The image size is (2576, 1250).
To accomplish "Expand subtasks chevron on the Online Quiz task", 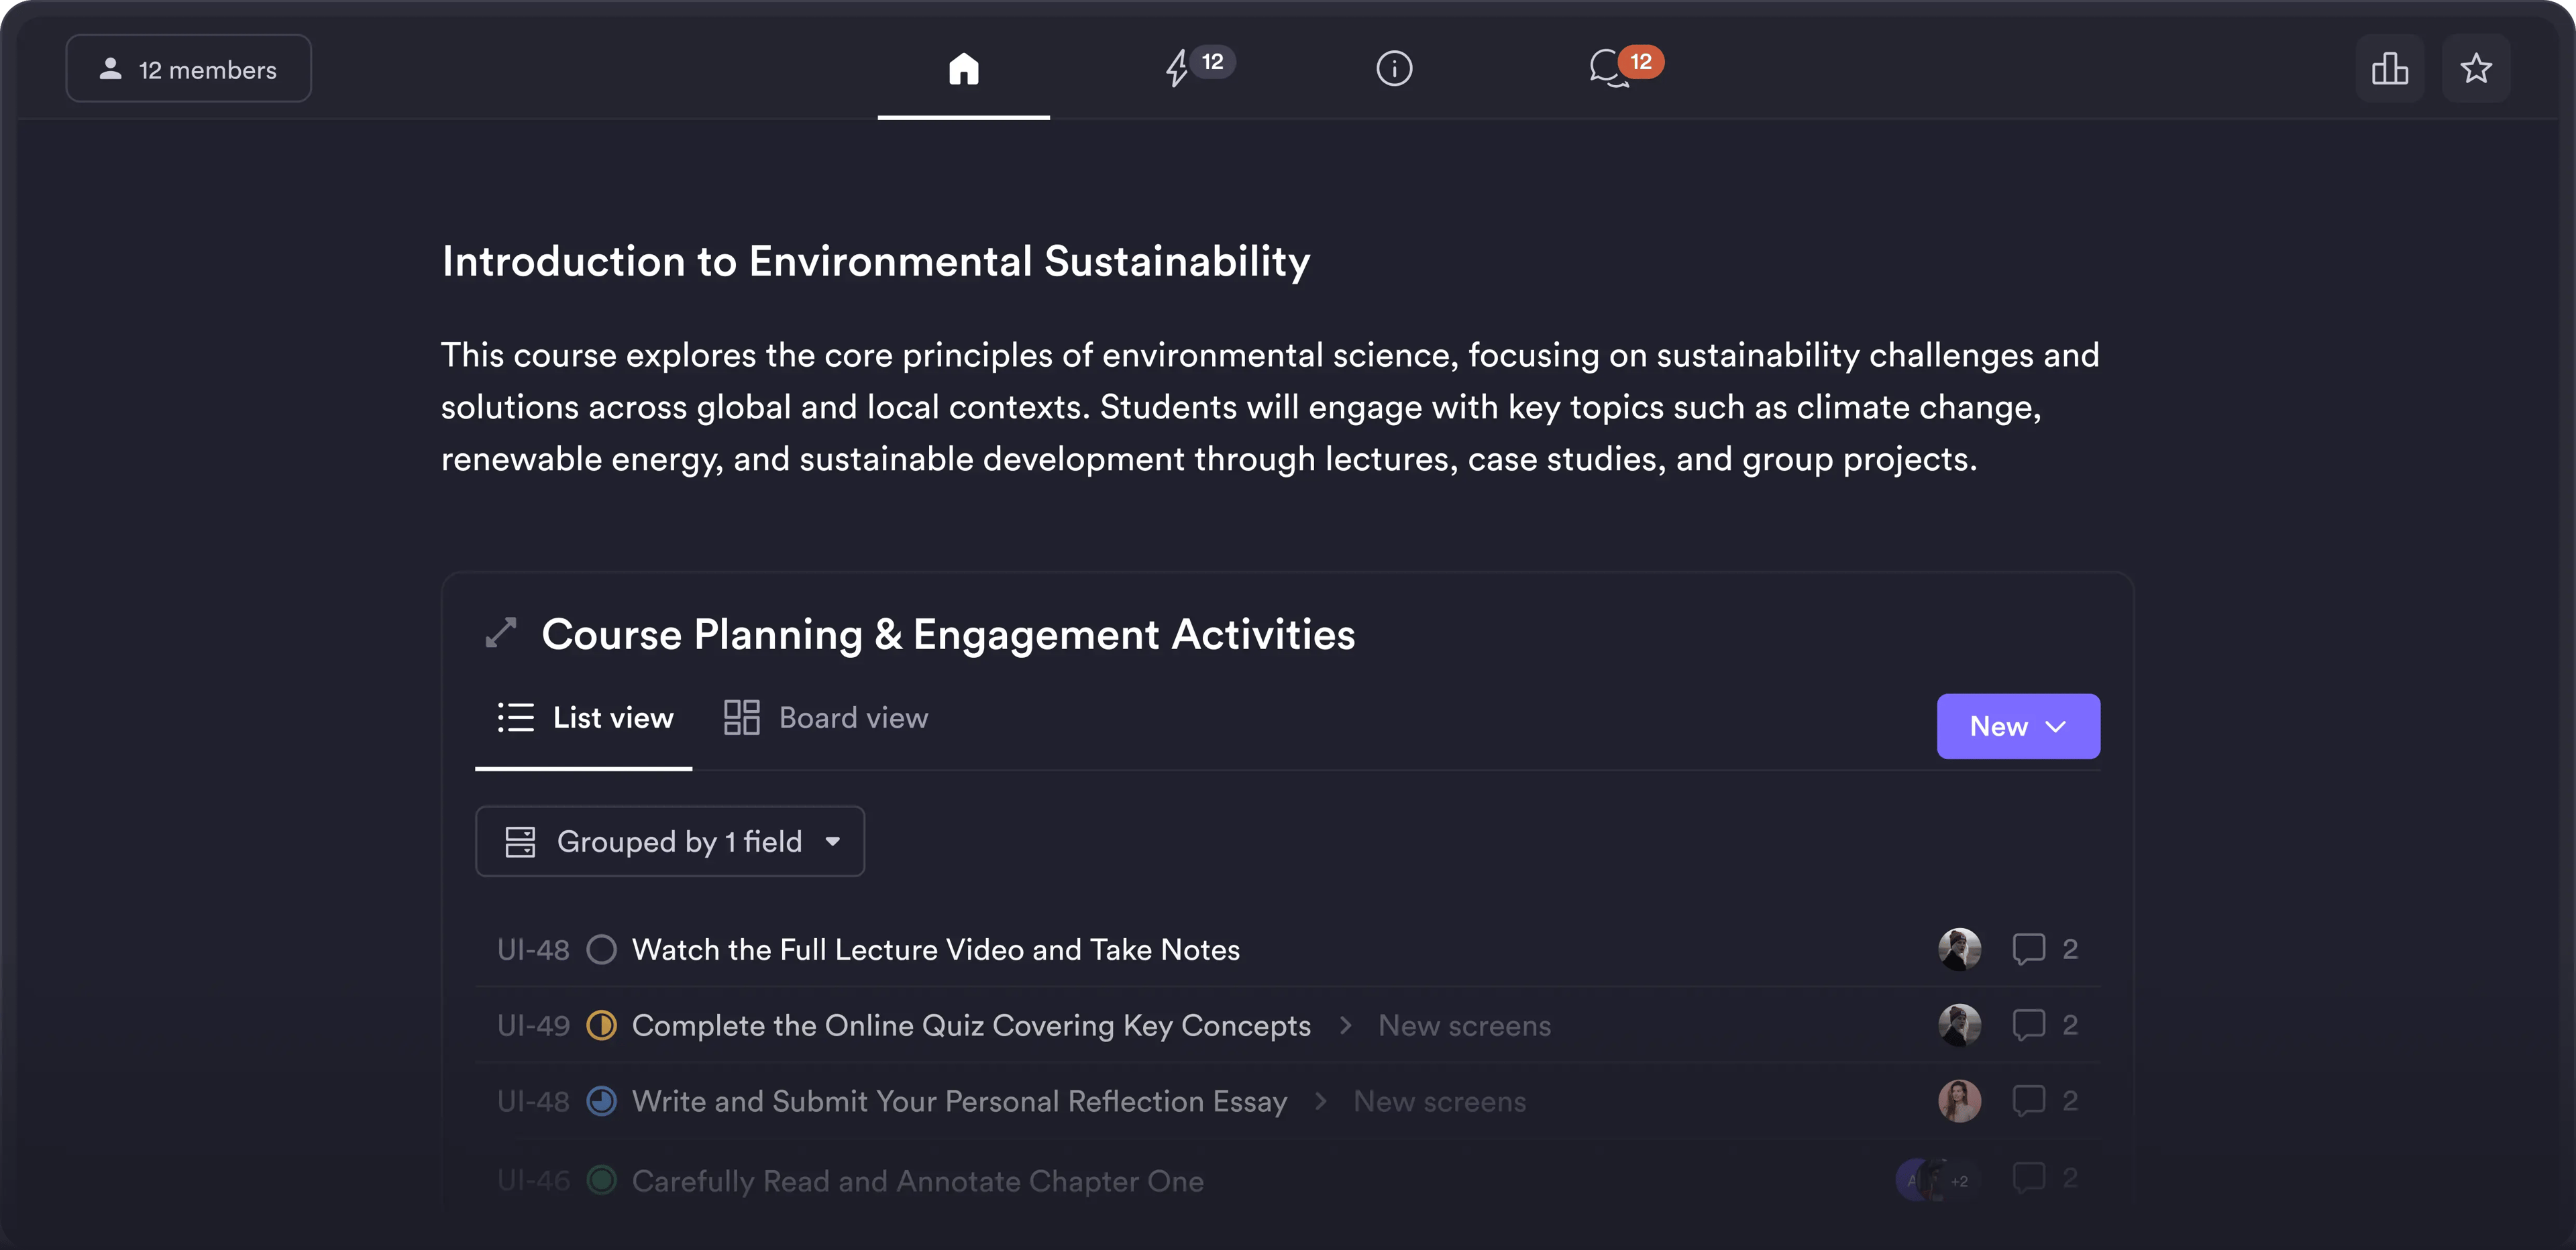I will click(x=1345, y=1025).
